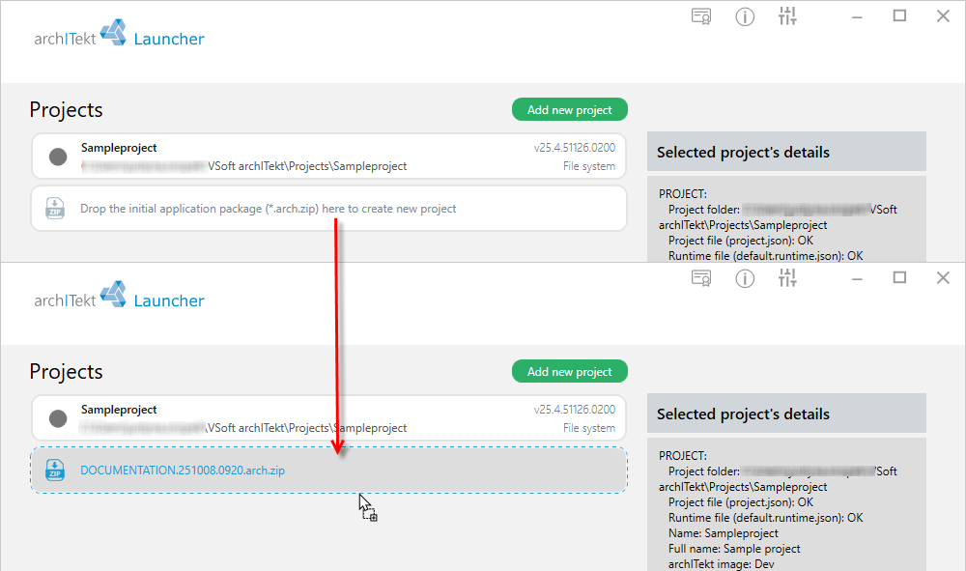Click 'Full name: Sample project' line
Viewport: 966px width, 571px height.
[734, 549]
